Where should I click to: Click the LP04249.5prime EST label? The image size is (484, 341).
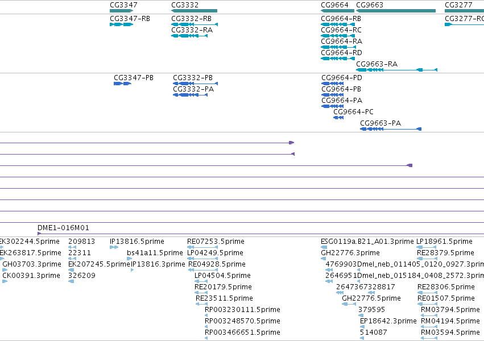[x=215, y=253]
